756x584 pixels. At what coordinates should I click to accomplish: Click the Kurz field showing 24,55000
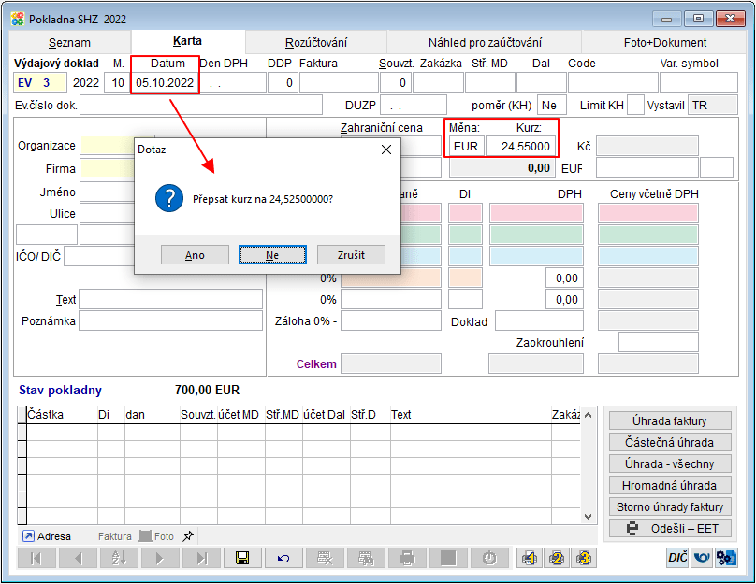(x=520, y=147)
